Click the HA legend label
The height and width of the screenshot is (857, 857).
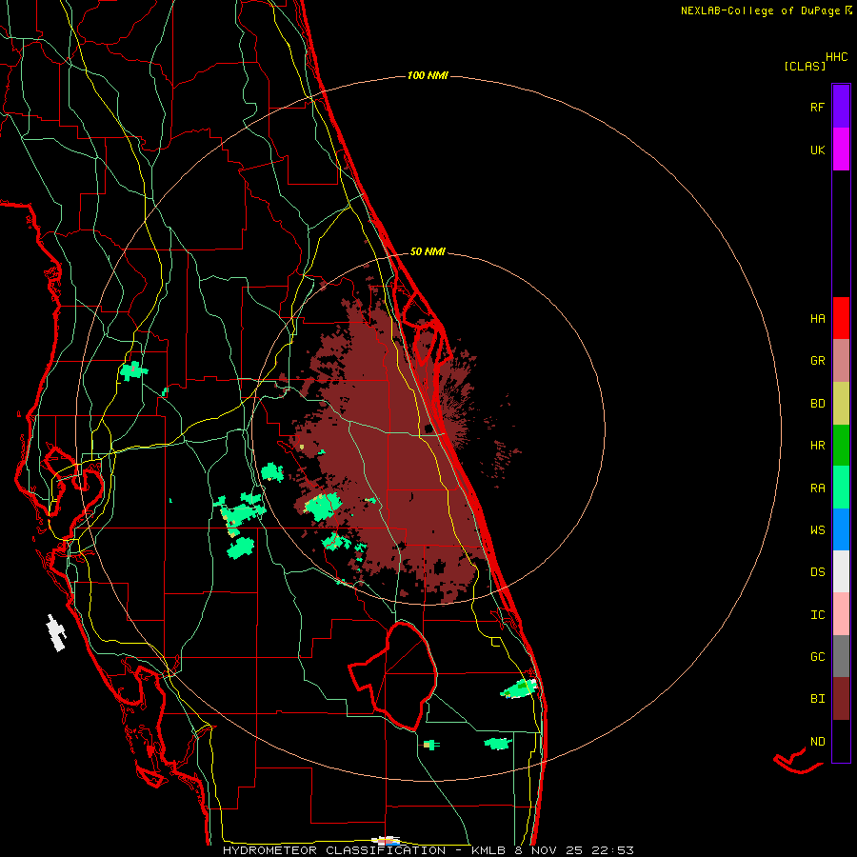(x=817, y=319)
